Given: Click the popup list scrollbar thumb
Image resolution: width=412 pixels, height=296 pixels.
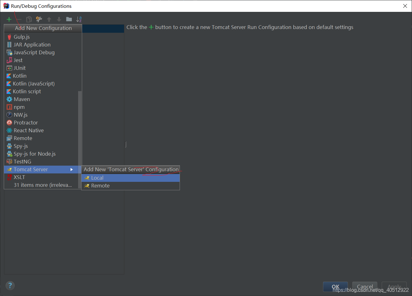Looking at the screenshot, I should [80, 139].
